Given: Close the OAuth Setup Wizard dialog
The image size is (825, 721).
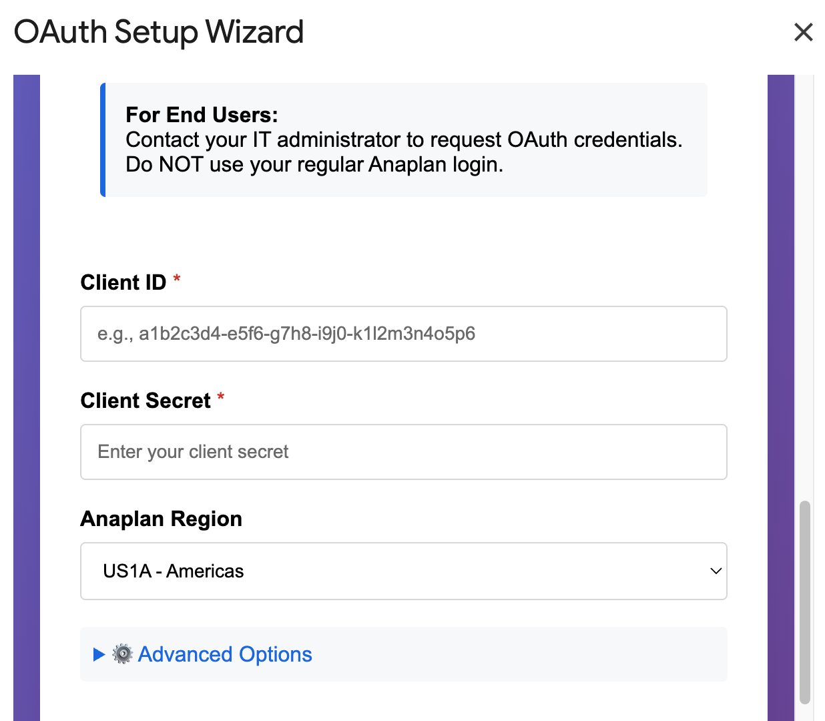Looking at the screenshot, I should coord(803,32).
